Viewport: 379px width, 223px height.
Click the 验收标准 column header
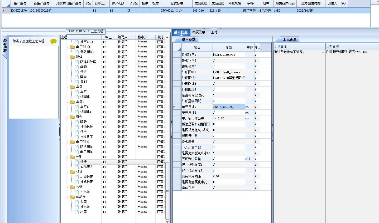click(x=177, y=3)
